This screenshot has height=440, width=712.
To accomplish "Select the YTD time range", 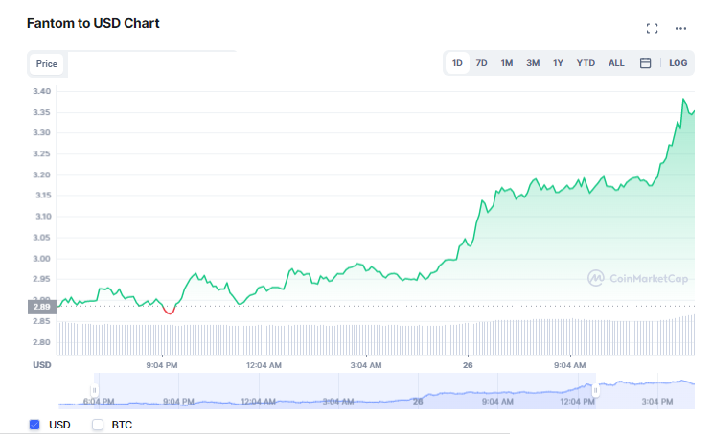I will [586, 63].
